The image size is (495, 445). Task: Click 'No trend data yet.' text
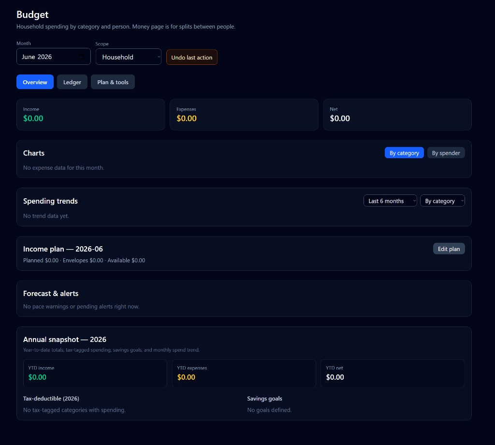pyautogui.click(x=46, y=216)
